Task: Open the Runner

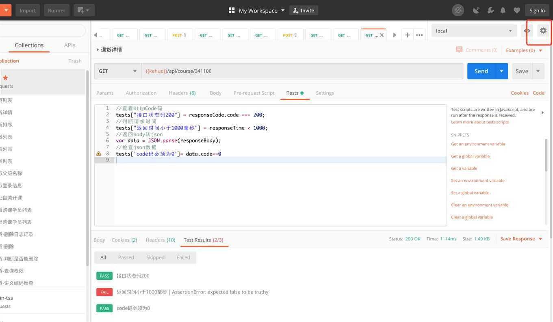Action: coord(56,10)
